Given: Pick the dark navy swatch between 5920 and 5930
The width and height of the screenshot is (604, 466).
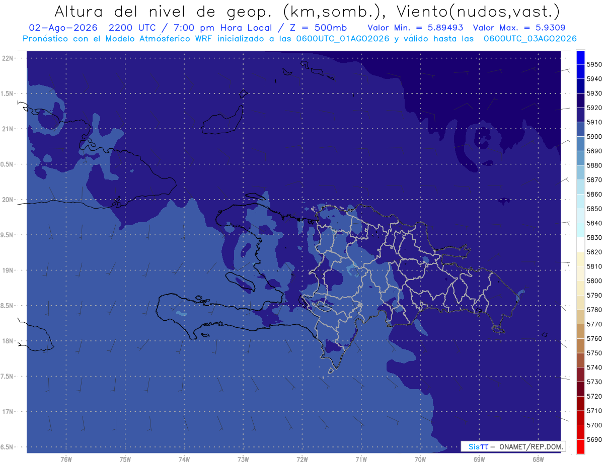Looking at the screenshot, I should [580, 101].
